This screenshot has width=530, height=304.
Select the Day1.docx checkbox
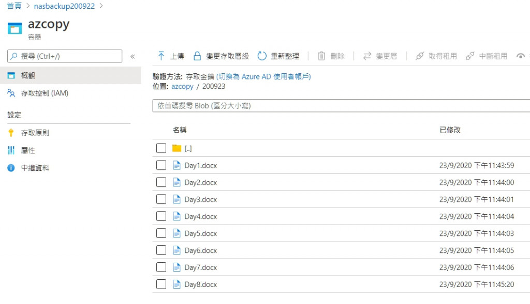pyautogui.click(x=161, y=165)
